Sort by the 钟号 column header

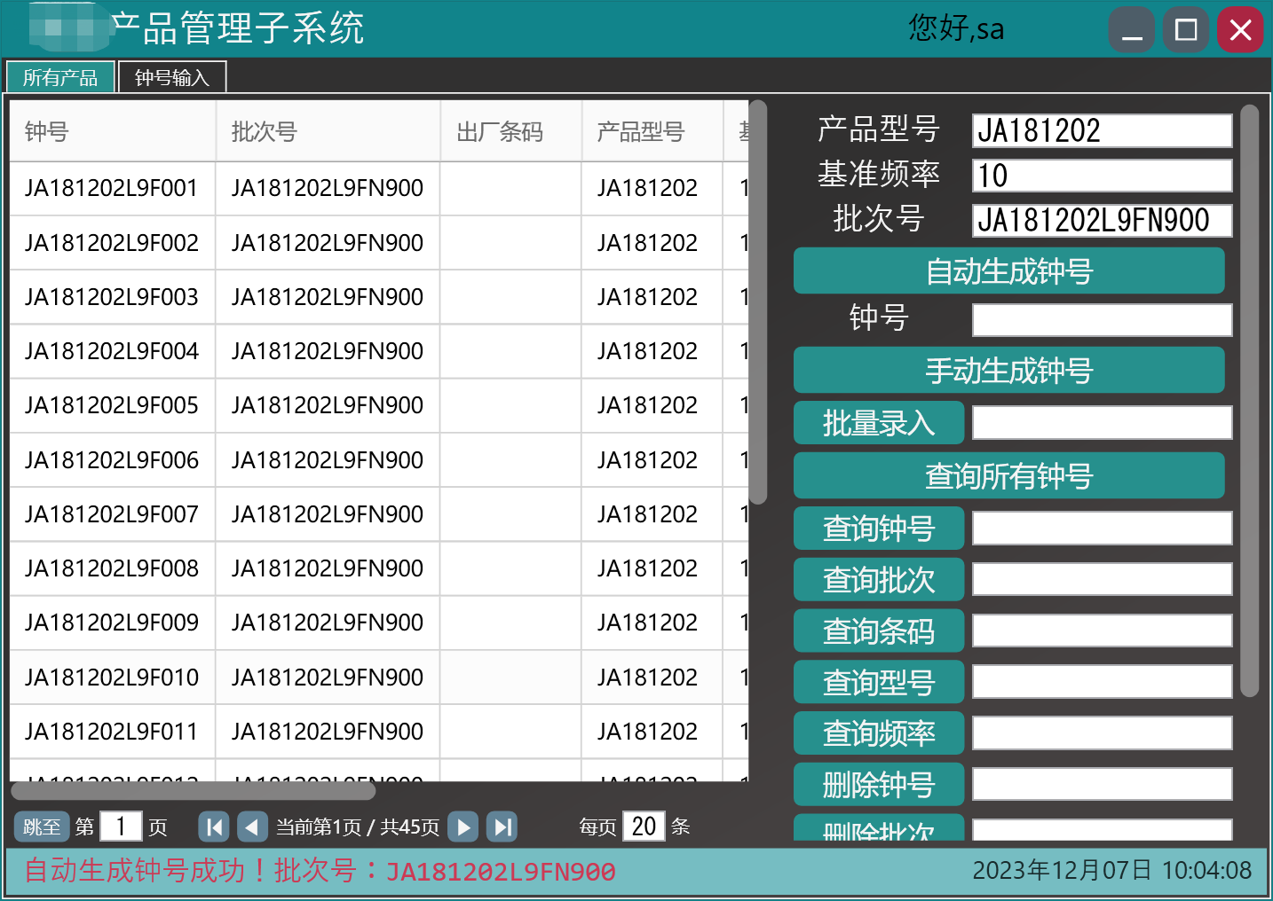pos(113,131)
